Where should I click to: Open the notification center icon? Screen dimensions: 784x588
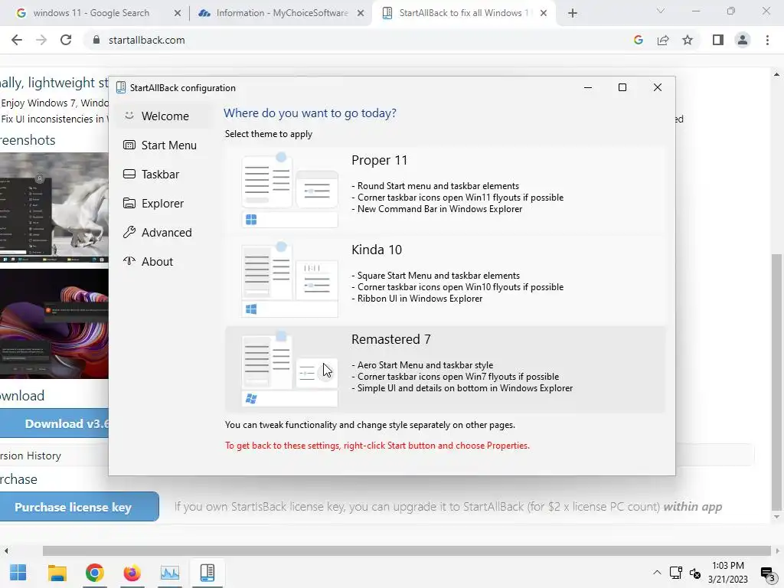tap(767, 573)
